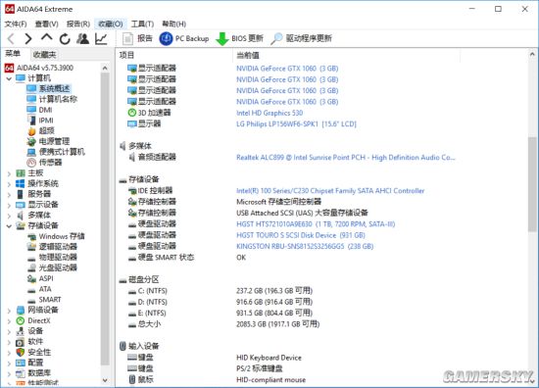This screenshot has height=388, width=539.
Task: Select SMART tree item
Action: tap(44, 300)
